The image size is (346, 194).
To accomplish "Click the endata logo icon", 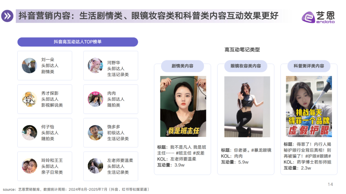I will tap(308, 17).
